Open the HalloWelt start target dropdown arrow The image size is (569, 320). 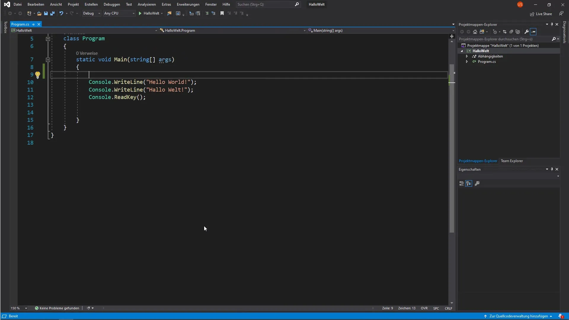click(x=162, y=13)
